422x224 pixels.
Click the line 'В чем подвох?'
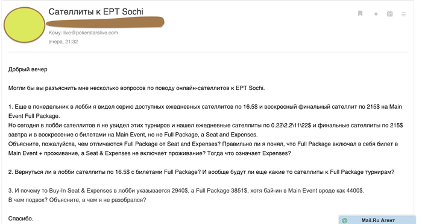tap(77, 200)
